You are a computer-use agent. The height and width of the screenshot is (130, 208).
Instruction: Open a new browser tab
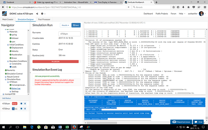click(156, 2)
